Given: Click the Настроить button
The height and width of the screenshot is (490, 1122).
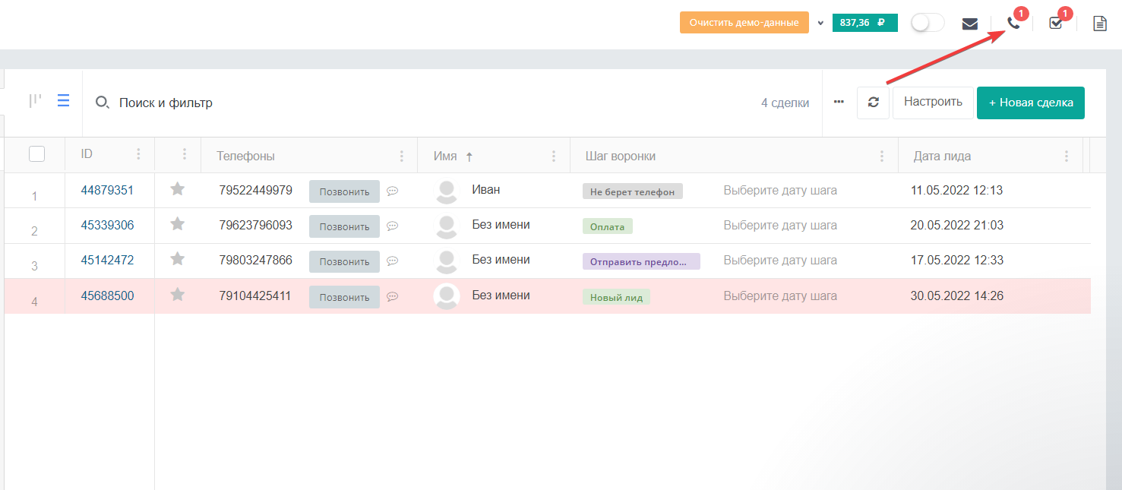Looking at the screenshot, I should (933, 103).
